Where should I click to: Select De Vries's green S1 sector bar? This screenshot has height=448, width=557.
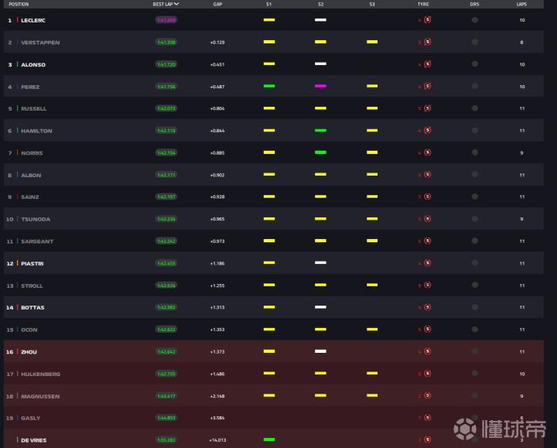point(269,439)
